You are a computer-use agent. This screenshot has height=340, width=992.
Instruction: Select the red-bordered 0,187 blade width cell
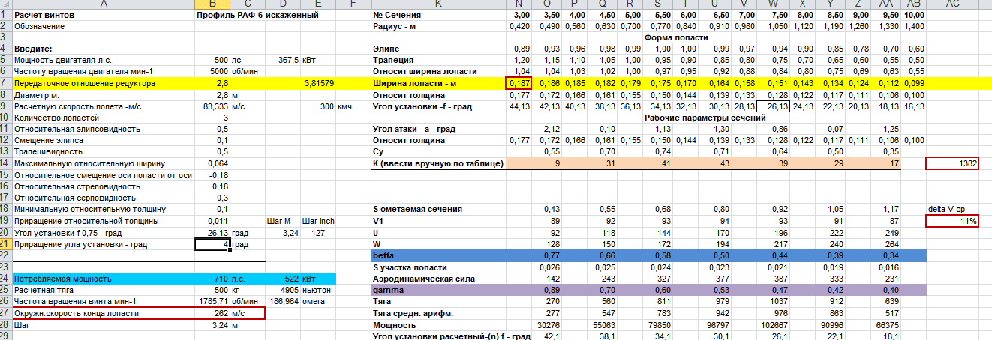[x=519, y=83]
